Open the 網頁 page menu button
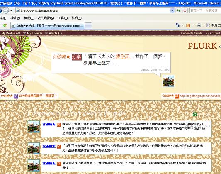The width and height of the screenshot is (221, 174). (214, 25)
